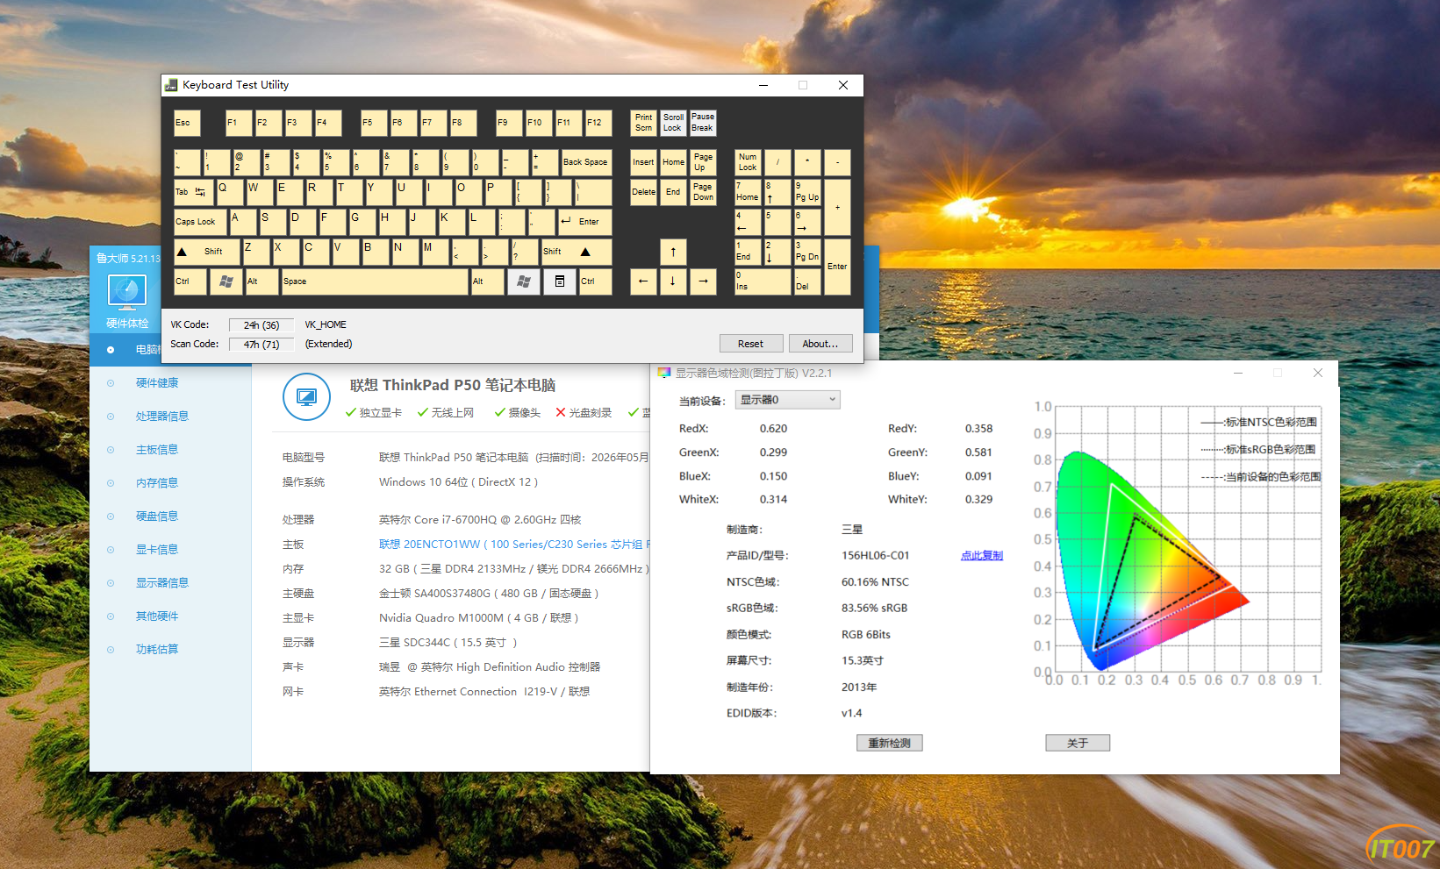Click the 关于 button in gamut window
This screenshot has height=869, width=1440.
coord(1078,744)
